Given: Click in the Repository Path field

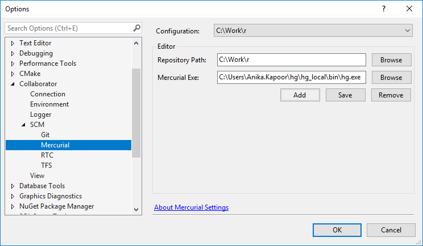Looking at the screenshot, I should pyautogui.click(x=291, y=60).
